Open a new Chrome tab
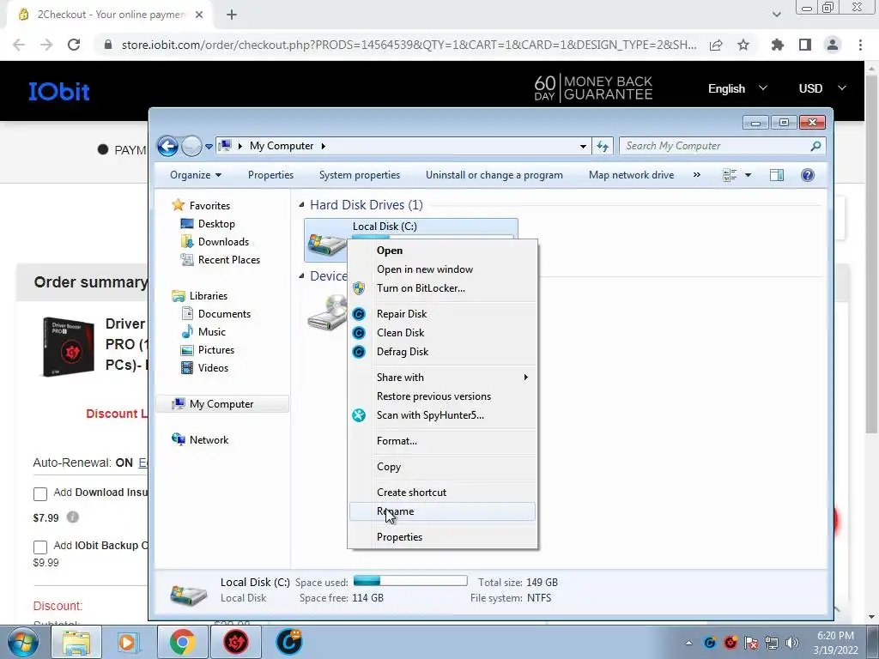 [x=232, y=15]
